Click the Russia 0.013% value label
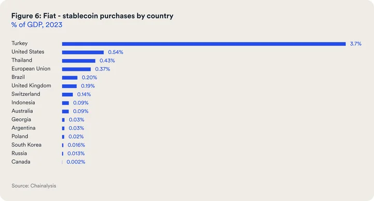The image size is (374, 201). (x=76, y=153)
